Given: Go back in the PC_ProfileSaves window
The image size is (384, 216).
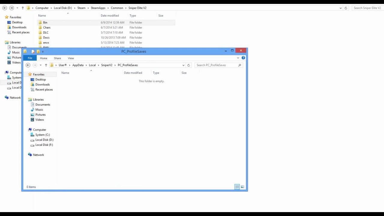Looking at the screenshot, I should click(x=28, y=65).
